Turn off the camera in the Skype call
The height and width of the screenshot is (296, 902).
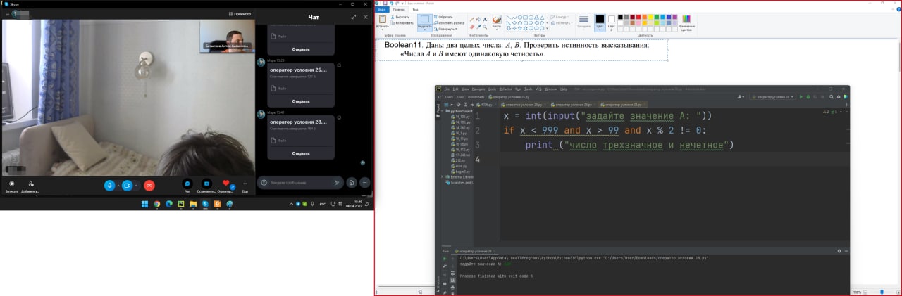(128, 186)
